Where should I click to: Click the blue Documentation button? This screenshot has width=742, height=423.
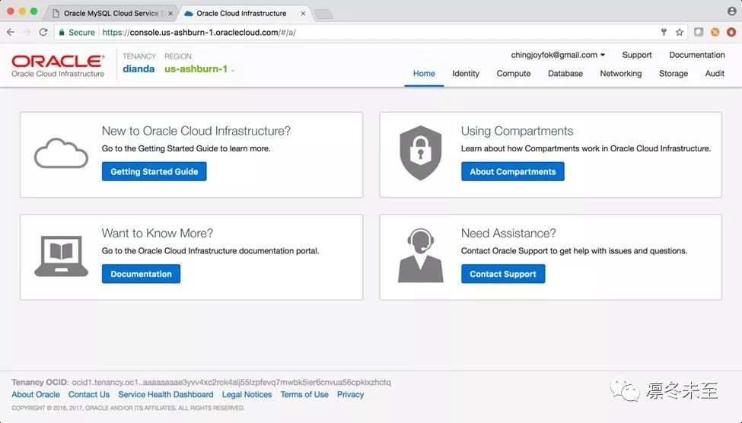click(x=141, y=274)
